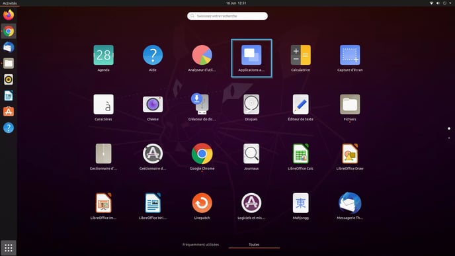Open the Journaux log viewer
Screen dimensions: 455x256
[x=251, y=154]
